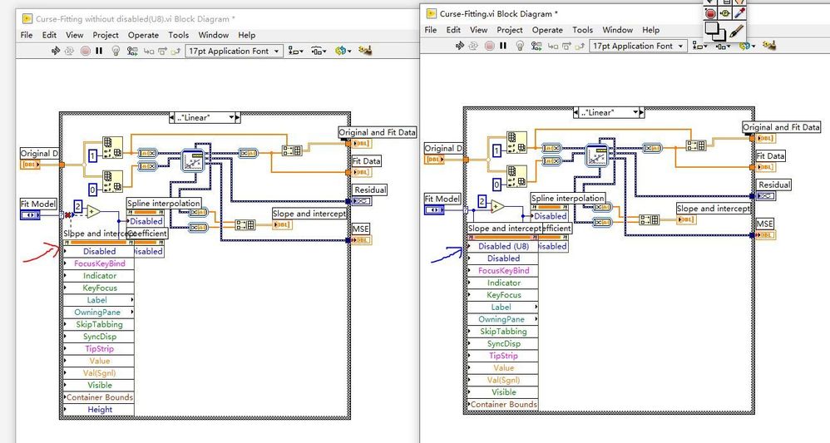Click Label property arrow in left window
The height and width of the screenshot is (443, 830).
click(131, 300)
